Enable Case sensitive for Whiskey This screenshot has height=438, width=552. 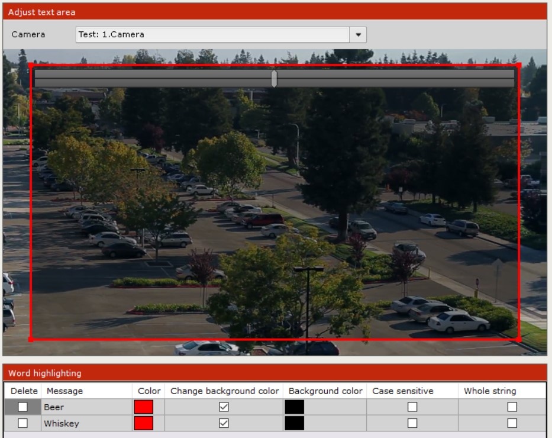coord(412,423)
